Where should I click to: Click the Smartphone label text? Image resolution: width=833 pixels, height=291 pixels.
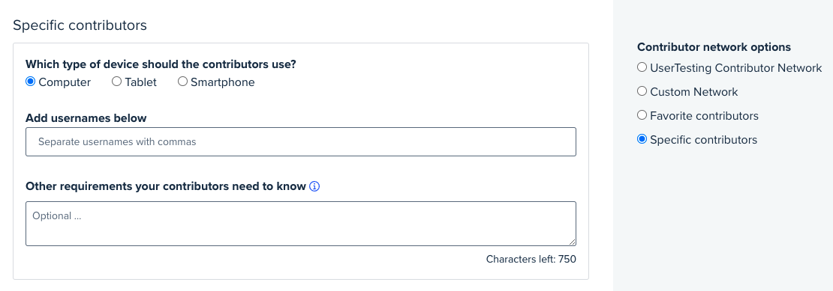point(223,82)
